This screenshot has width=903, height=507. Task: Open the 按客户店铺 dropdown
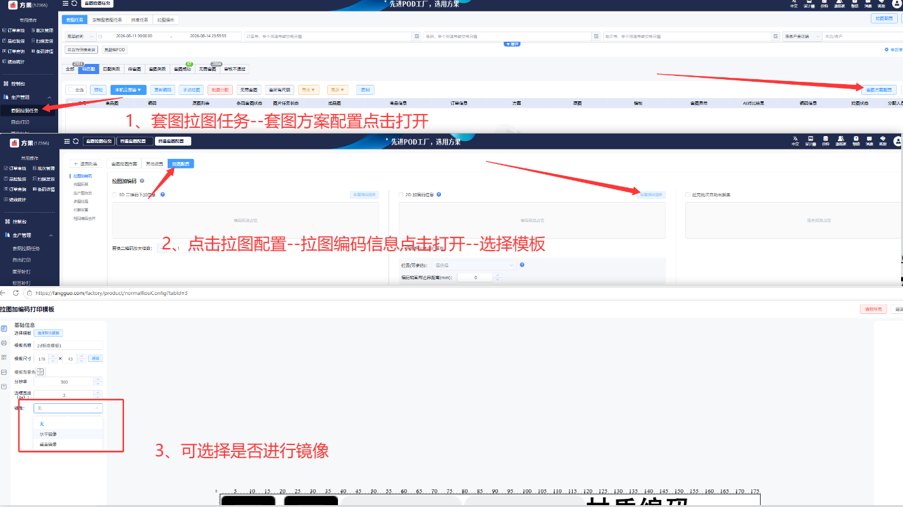[802, 36]
